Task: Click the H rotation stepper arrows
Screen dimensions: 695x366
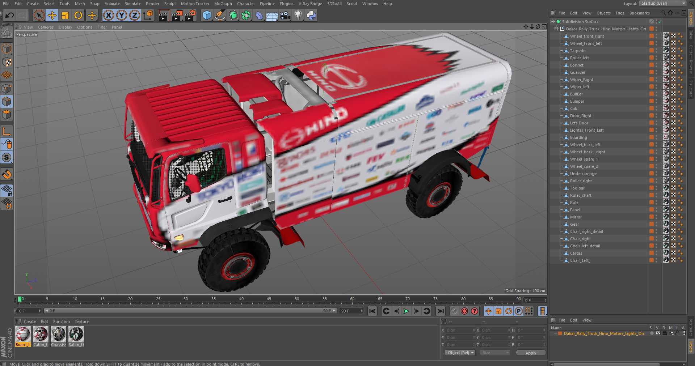Action: click(544, 330)
